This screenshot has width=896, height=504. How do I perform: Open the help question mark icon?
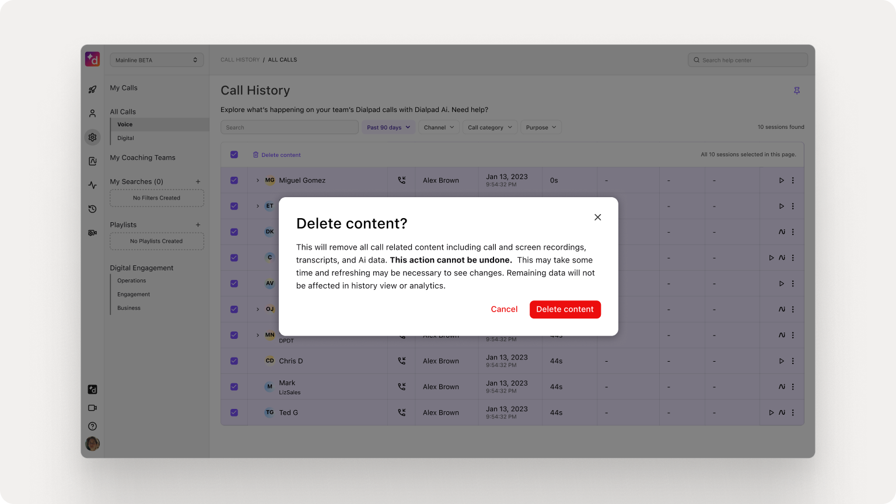[92, 426]
